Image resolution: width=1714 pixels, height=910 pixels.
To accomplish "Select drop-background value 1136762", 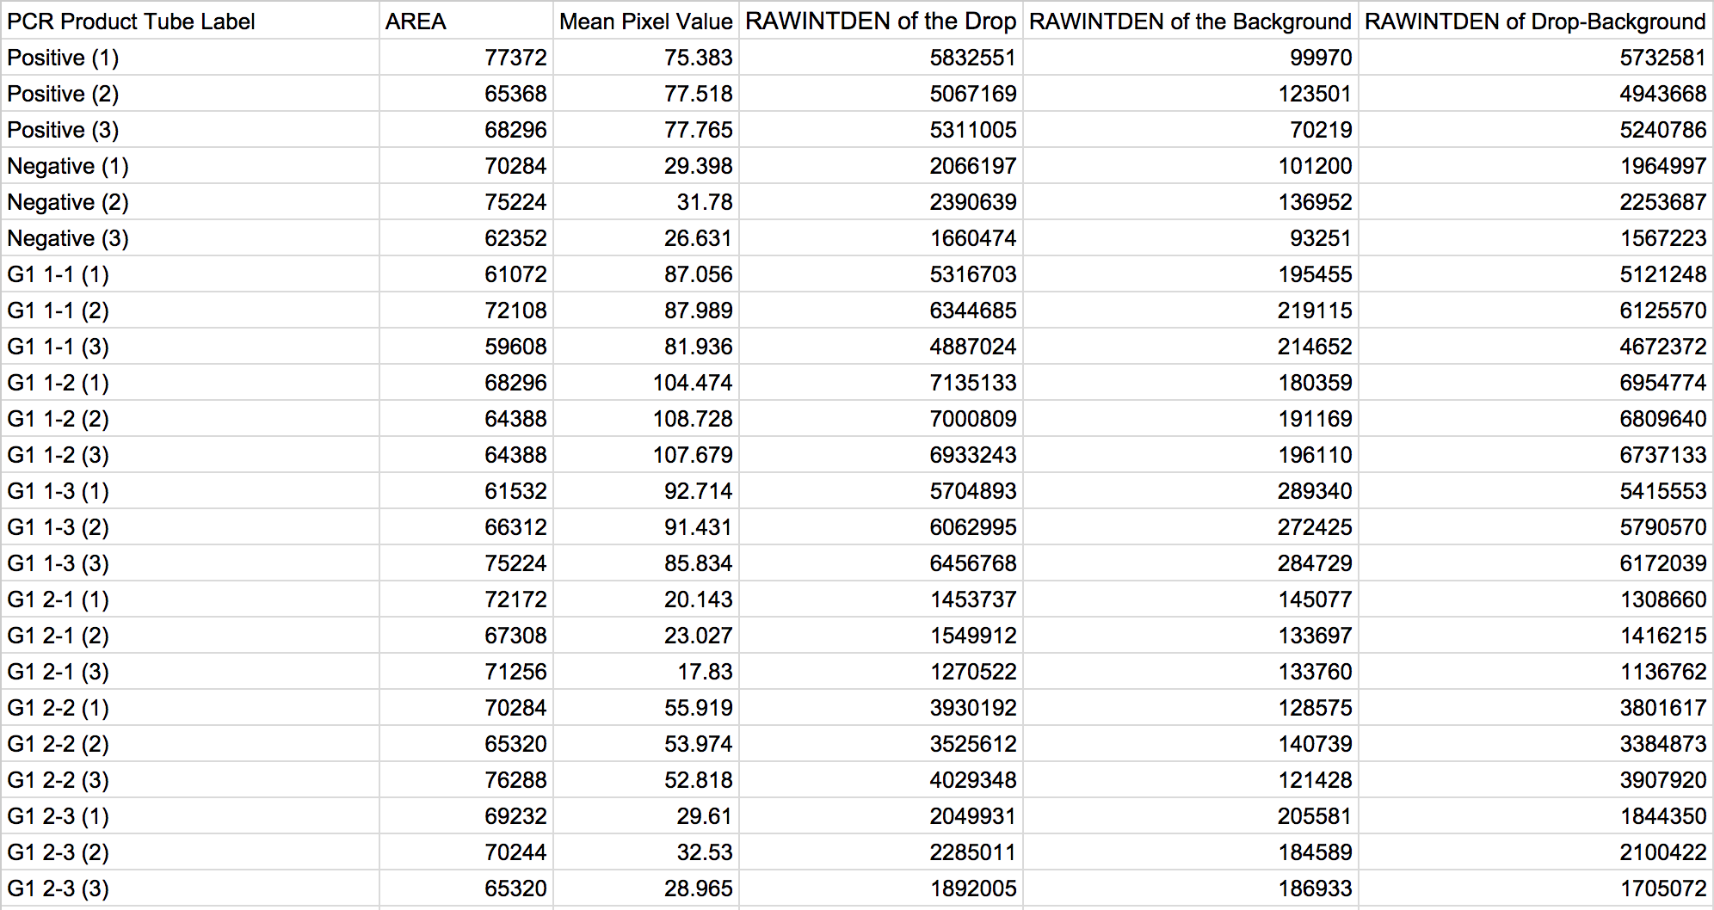I will (x=1662, y=672).
